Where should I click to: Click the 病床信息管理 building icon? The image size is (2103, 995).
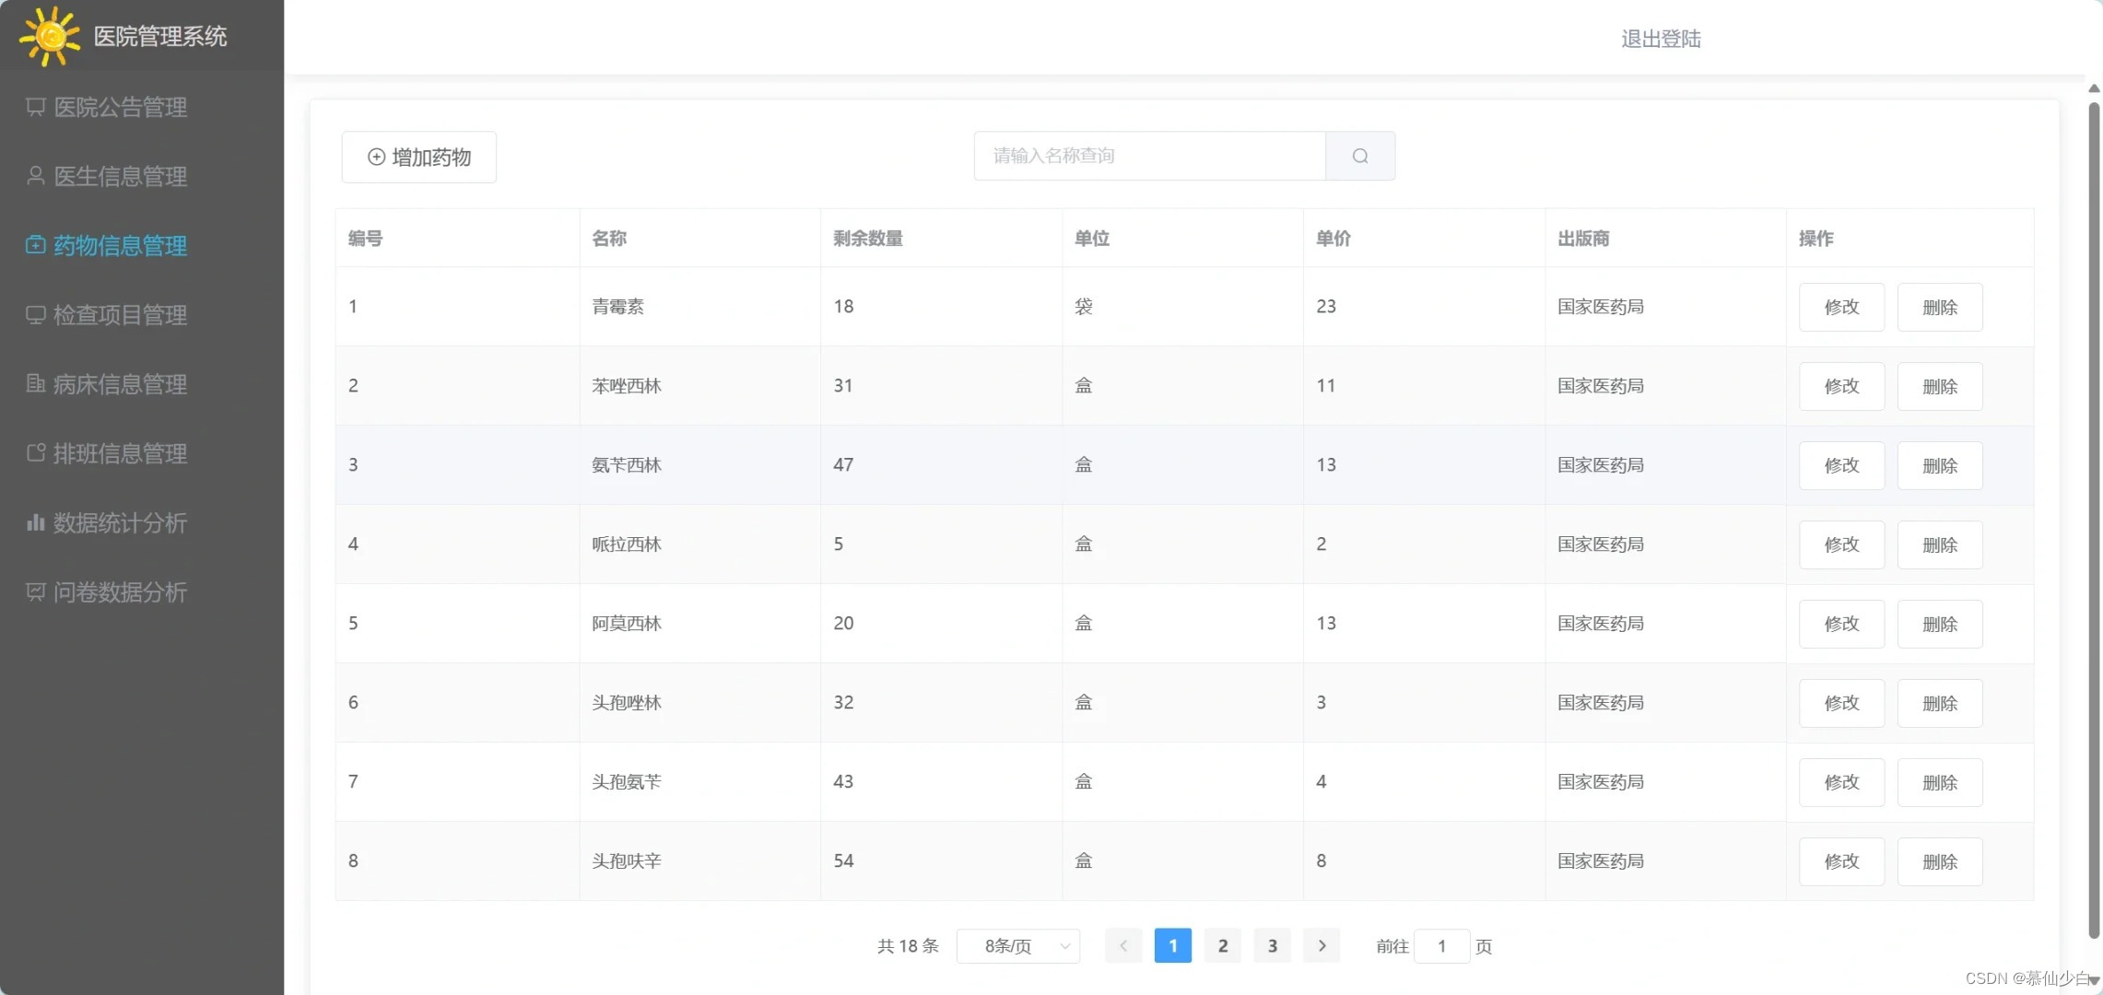click(36, 383)
